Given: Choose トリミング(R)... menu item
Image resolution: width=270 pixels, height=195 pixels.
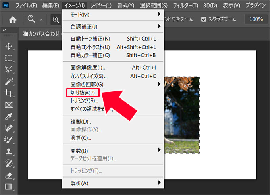Looking at the screenshot, I should 84,100.
